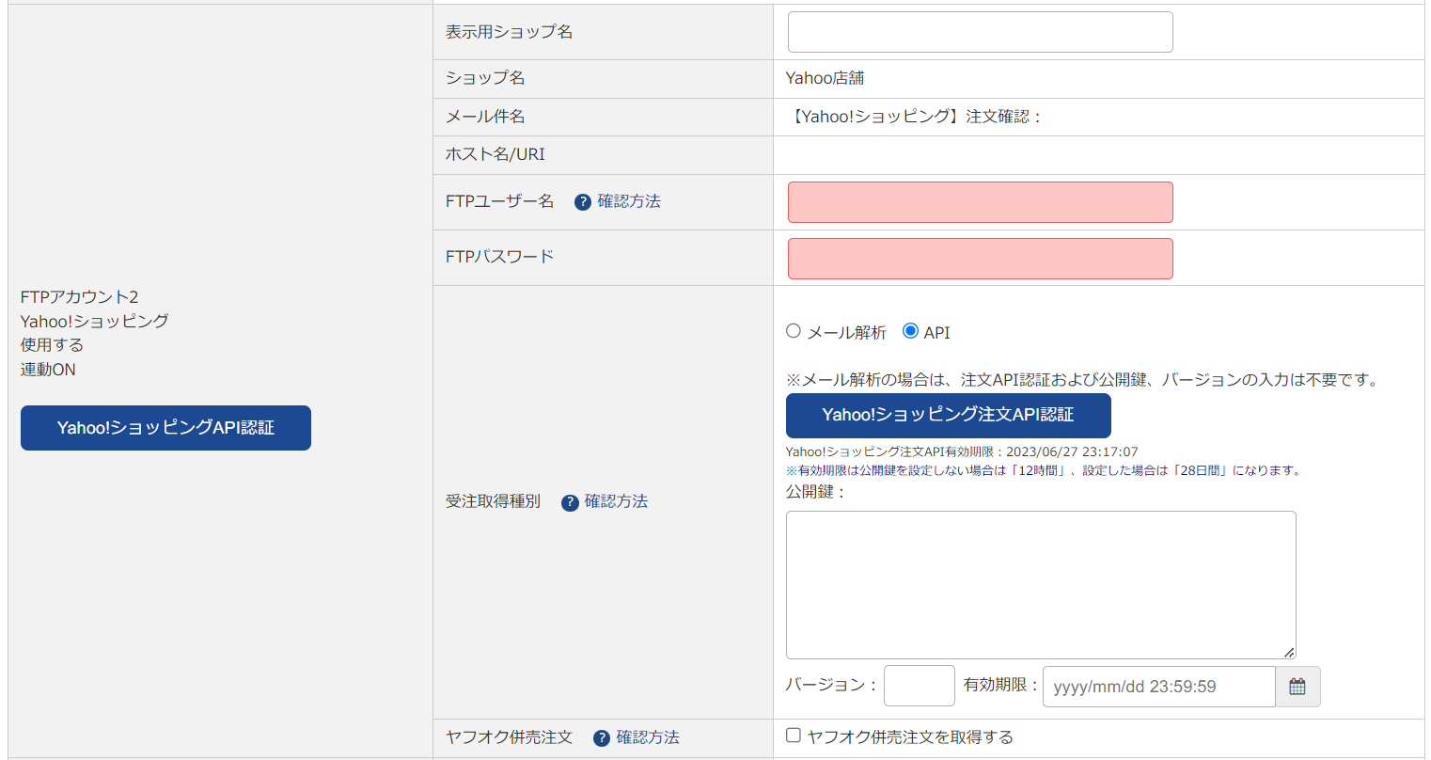Screen dimensions: 1431x760
Task: Click help icon beside 受注取得種別
Action: [x=570, y=503]
